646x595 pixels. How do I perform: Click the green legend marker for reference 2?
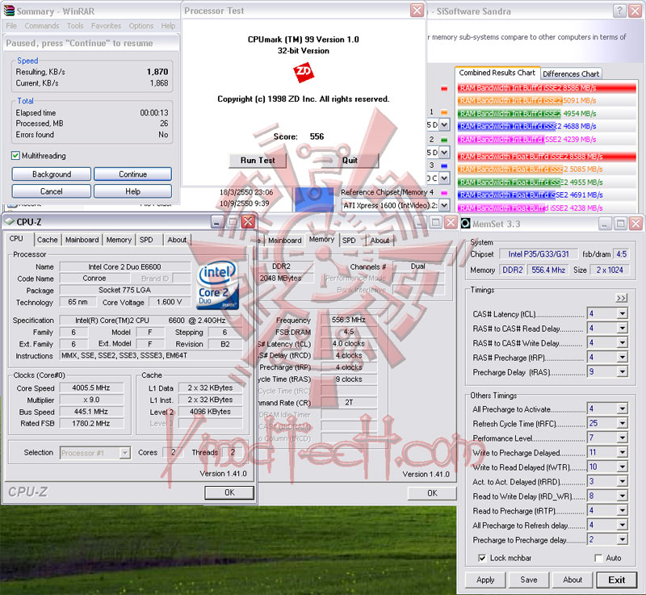click(444, 140)
